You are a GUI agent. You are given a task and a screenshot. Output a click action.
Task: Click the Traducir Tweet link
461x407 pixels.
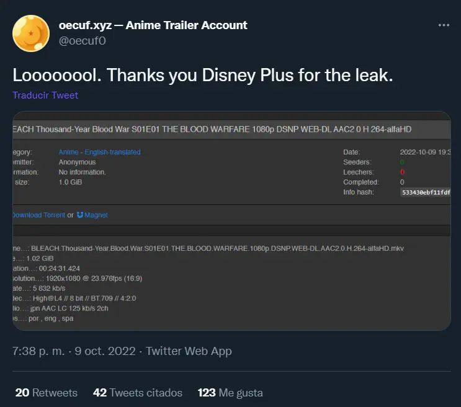(x=45, y=95)
